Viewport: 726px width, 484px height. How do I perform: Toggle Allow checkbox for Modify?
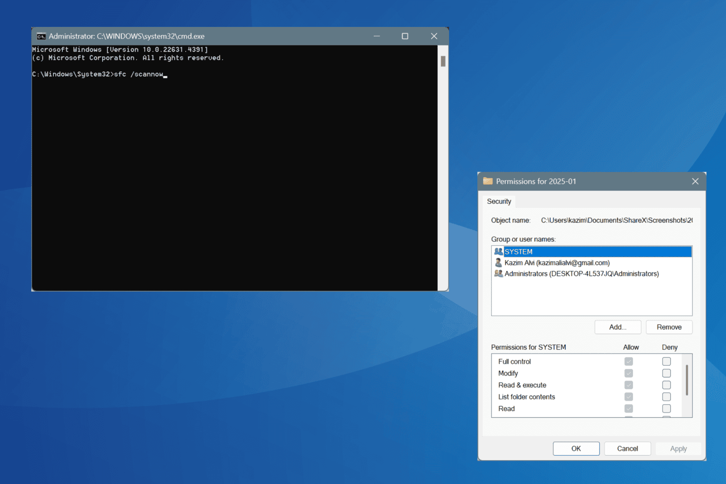629,373
